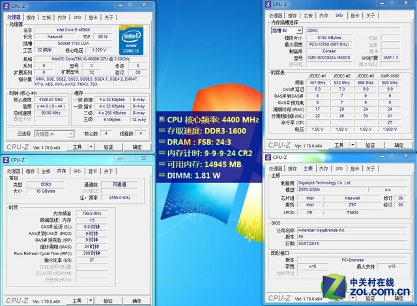This screenshot has height=306, width=417.
Task: Click the 99.98 MHz bus speed value
Action: click(x=51, y=113)
